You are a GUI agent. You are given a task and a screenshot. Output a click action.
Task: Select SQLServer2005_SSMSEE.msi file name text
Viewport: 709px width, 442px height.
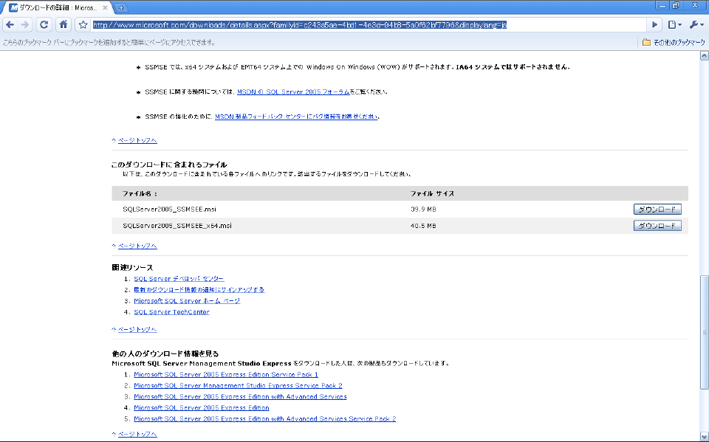[169, 210]
